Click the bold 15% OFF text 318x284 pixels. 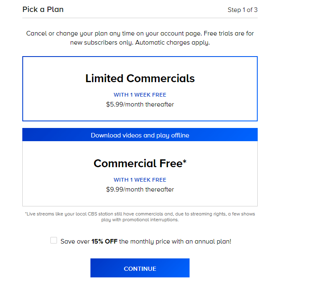click(x=104, y=241)
